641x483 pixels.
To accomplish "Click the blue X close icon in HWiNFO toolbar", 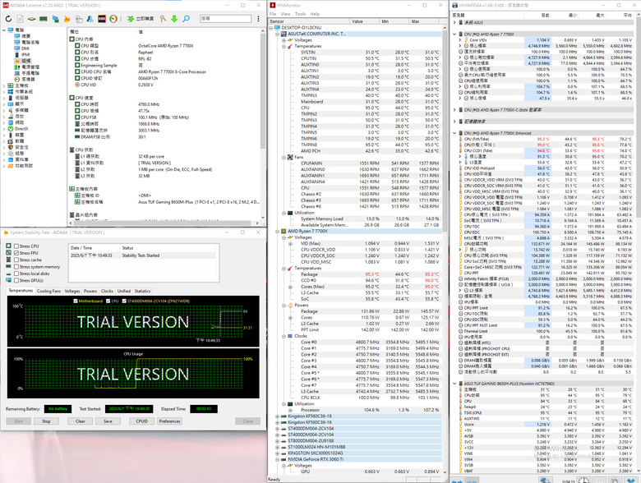I will pyautogui.click(x=633, y=481).
